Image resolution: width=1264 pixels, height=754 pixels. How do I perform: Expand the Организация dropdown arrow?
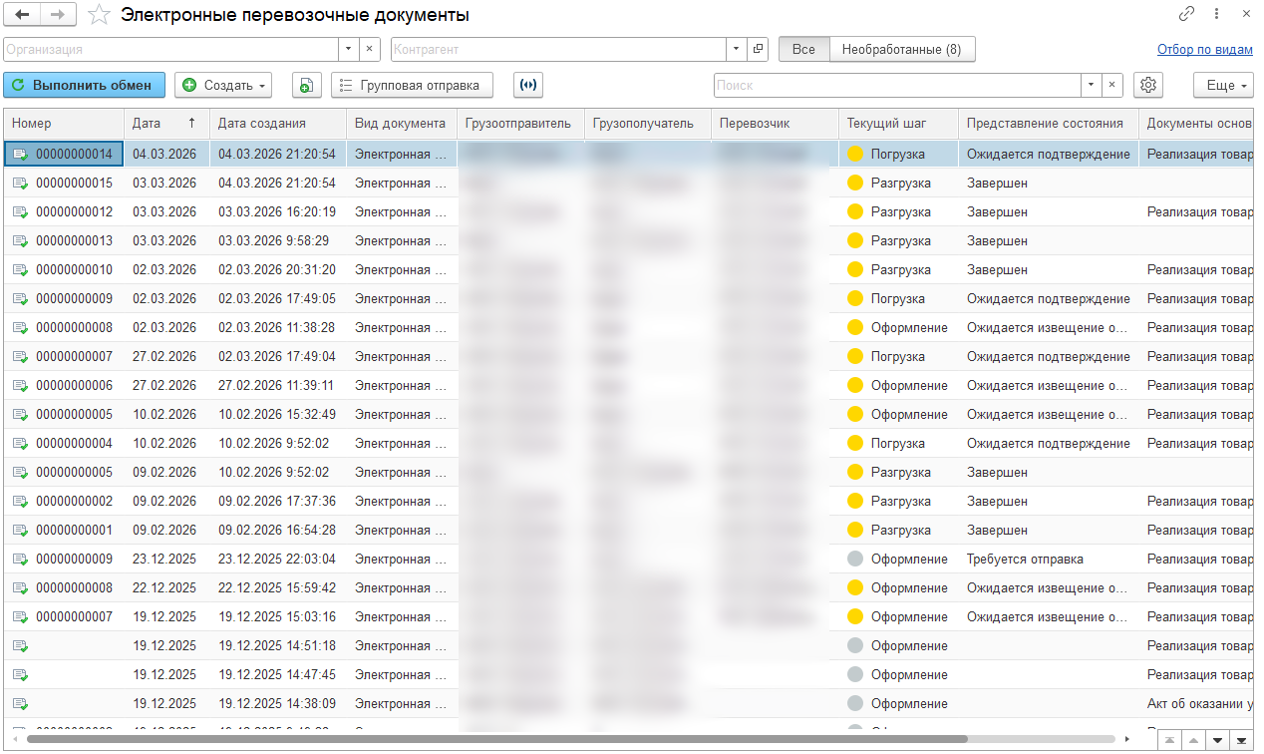(349, 49)
